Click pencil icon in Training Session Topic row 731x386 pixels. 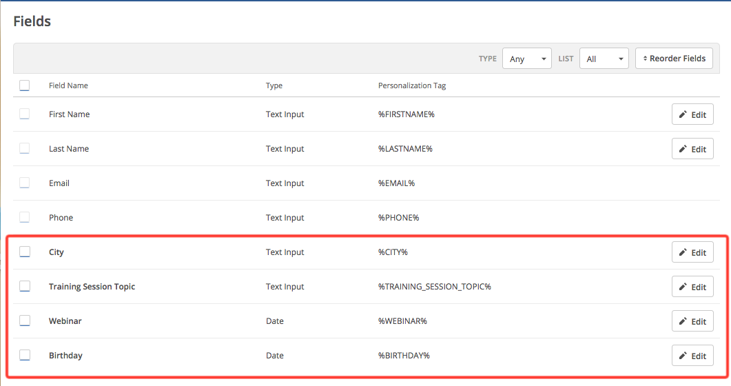683,287
